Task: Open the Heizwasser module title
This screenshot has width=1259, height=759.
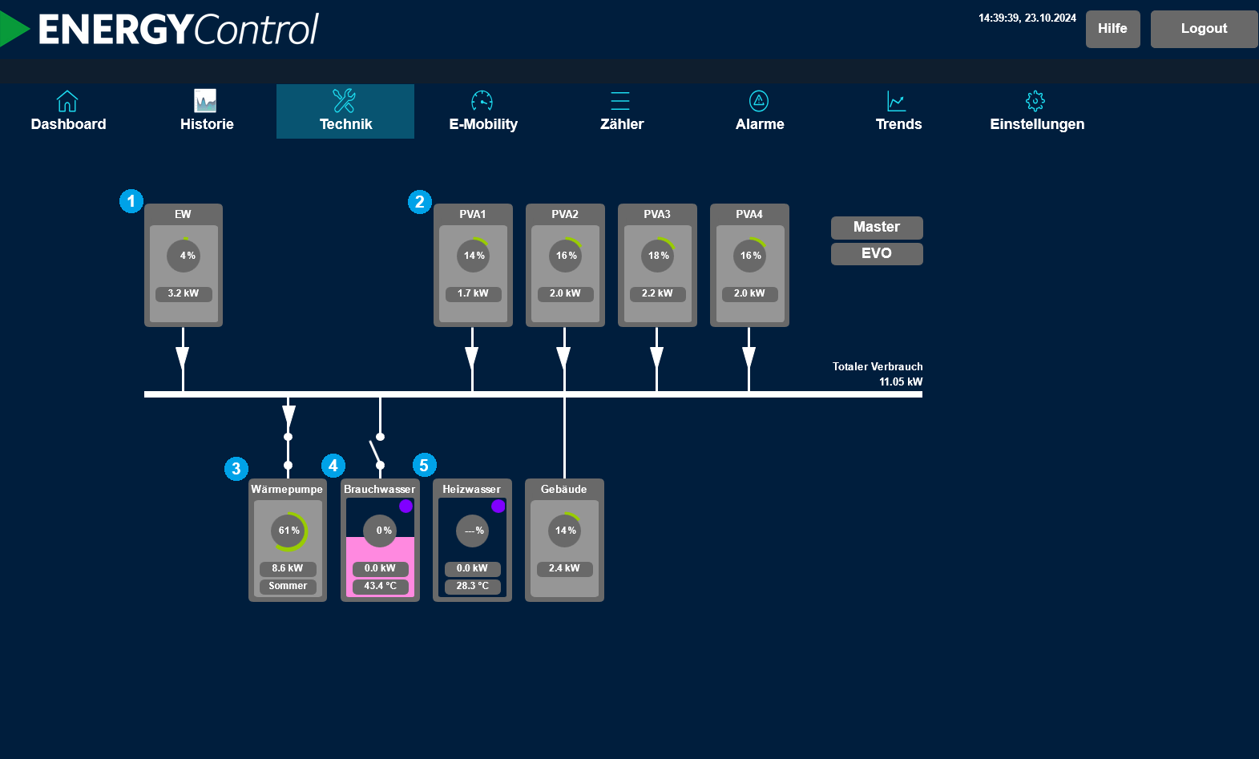Action: point(471,489)
